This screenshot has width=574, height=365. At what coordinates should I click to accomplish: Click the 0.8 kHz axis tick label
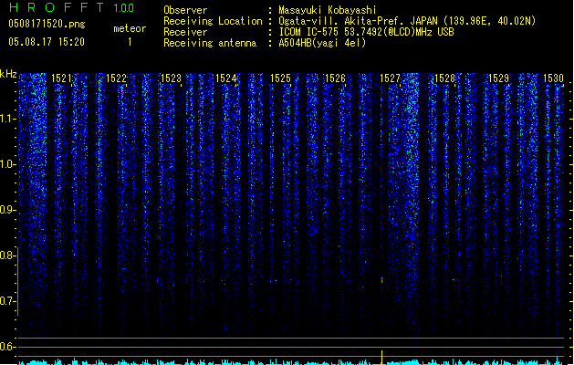tap(7, 255)
